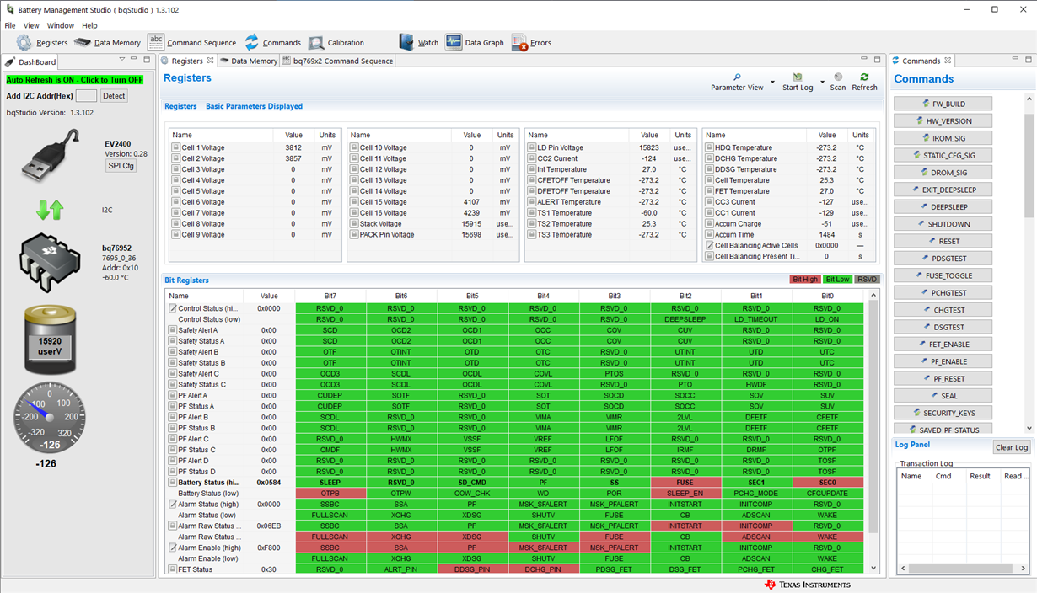Screen dimensions: 1037x593
Task: Check the Safety Alert A box
Action: point(173,330)
